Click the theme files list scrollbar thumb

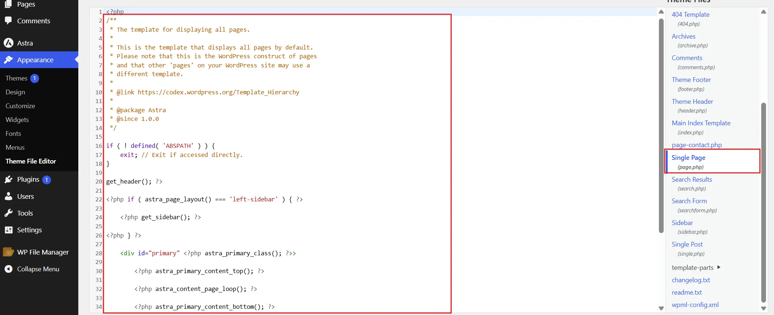tap(763, 202)
